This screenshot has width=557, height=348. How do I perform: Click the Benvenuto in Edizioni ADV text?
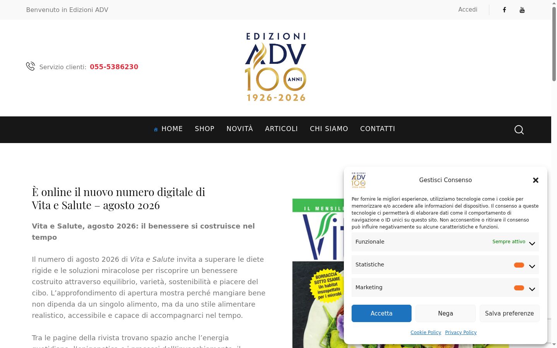point(67,10)
